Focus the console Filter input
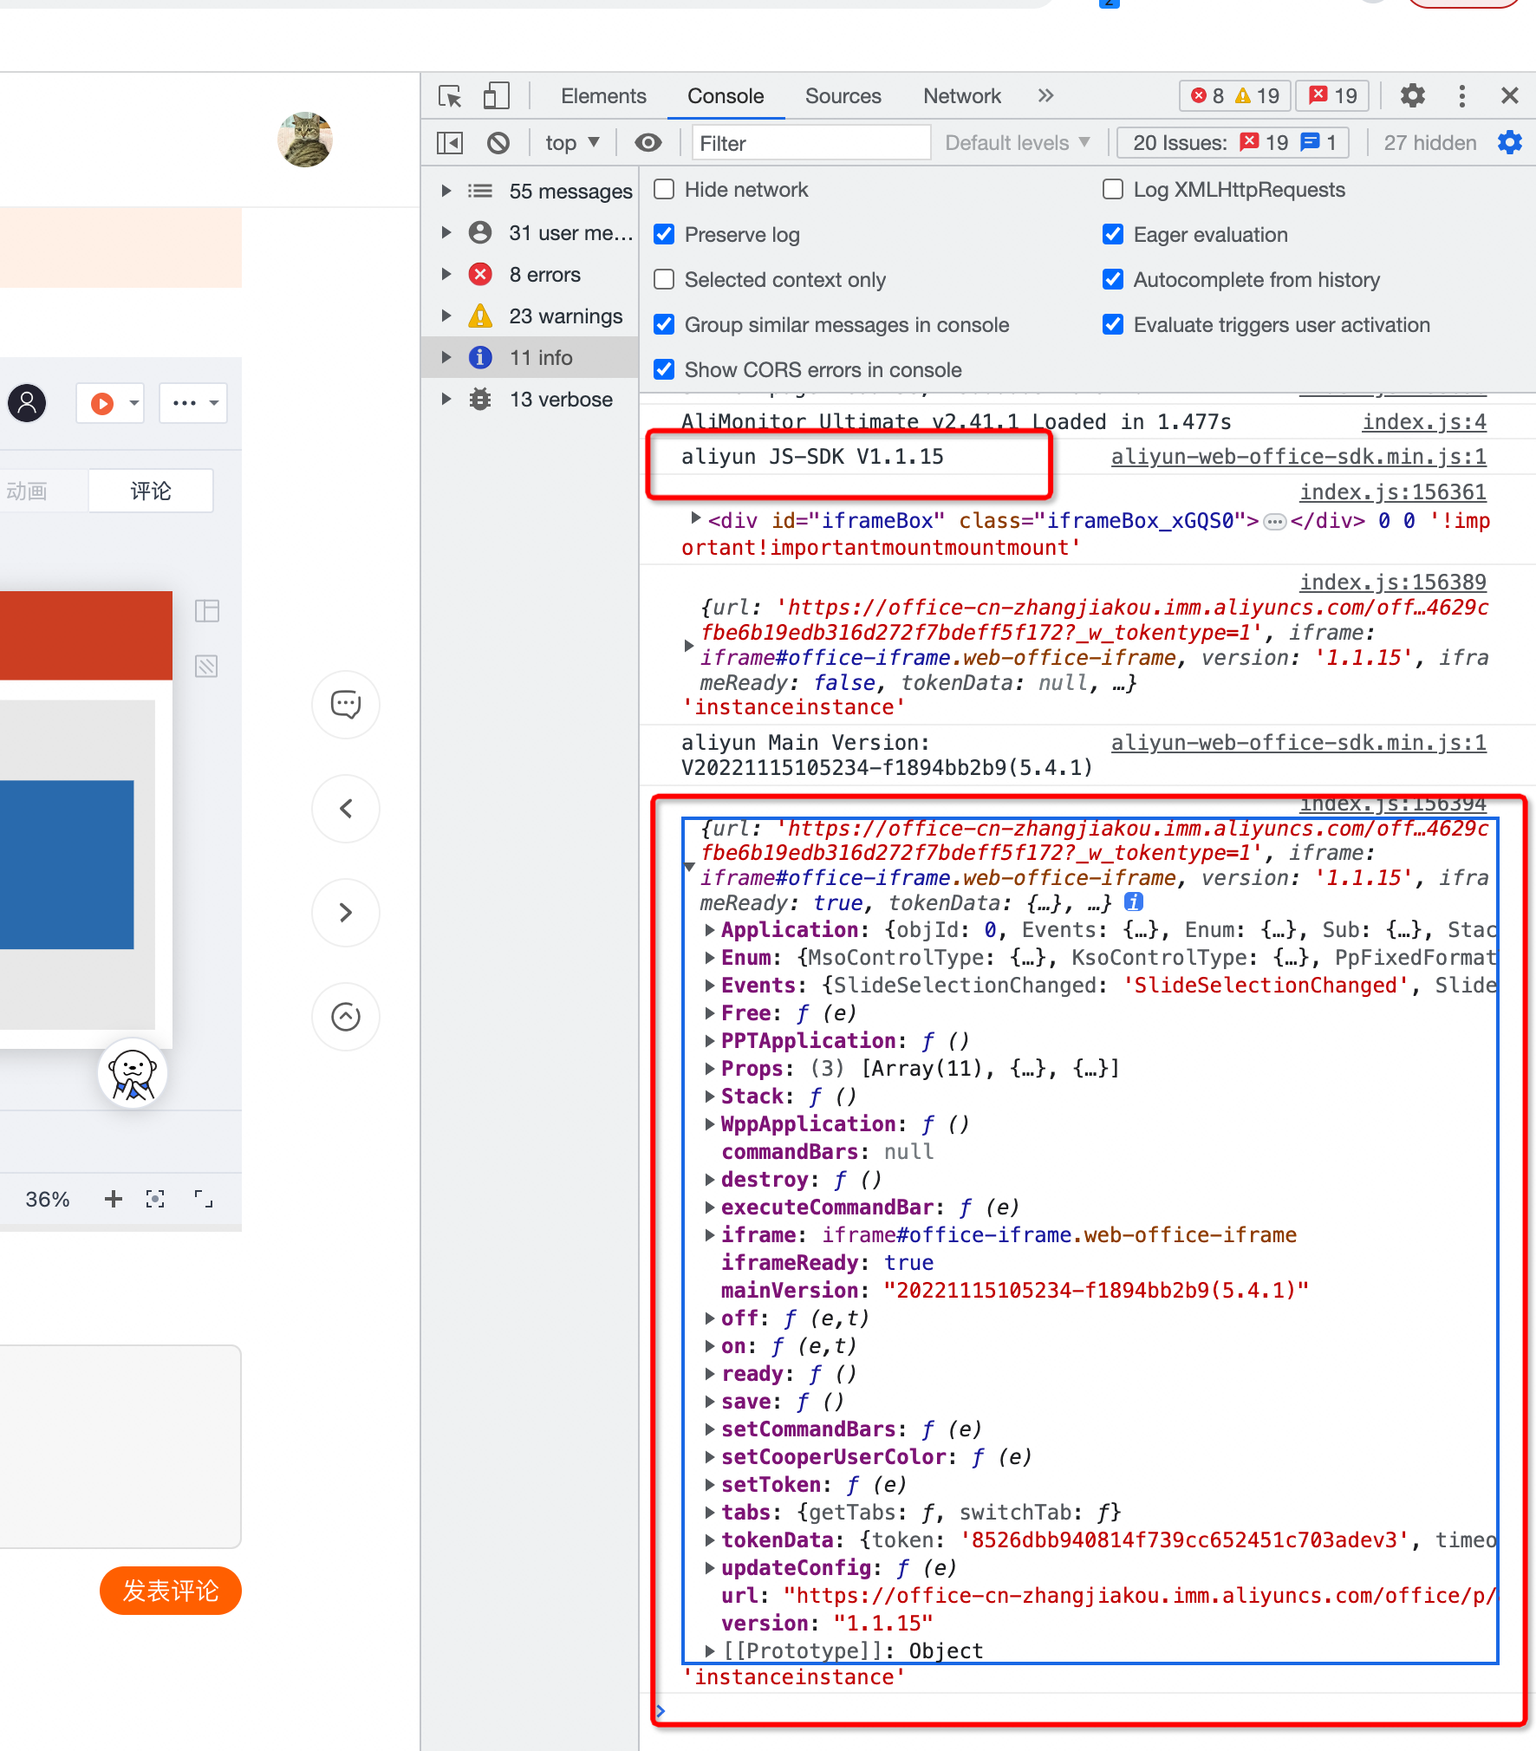1536x1751 pixels. [811, 143]
